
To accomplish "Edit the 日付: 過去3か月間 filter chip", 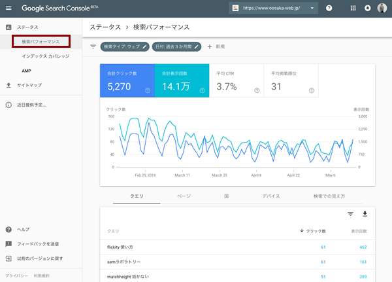I will (176, 46).
